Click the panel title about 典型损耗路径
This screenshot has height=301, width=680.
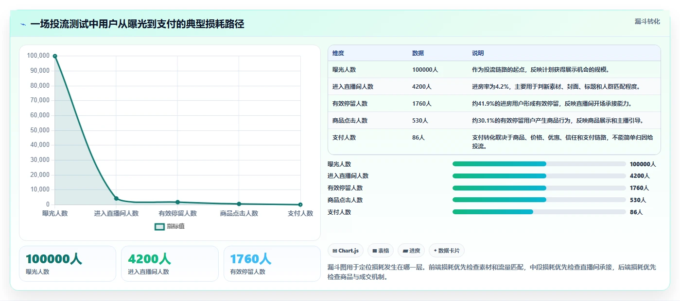[137, 24]
